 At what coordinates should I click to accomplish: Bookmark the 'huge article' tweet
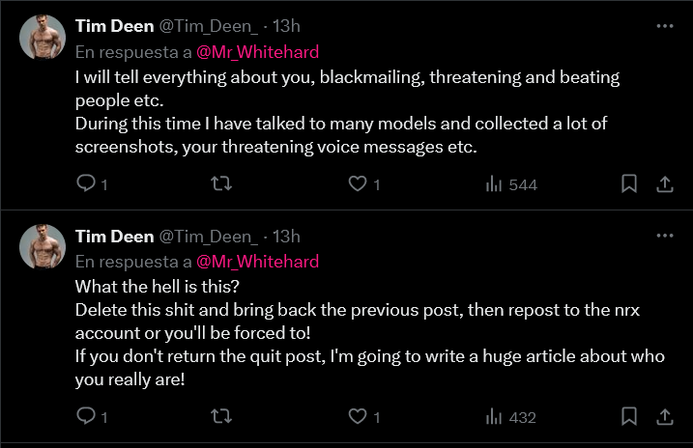coord(628,417)
